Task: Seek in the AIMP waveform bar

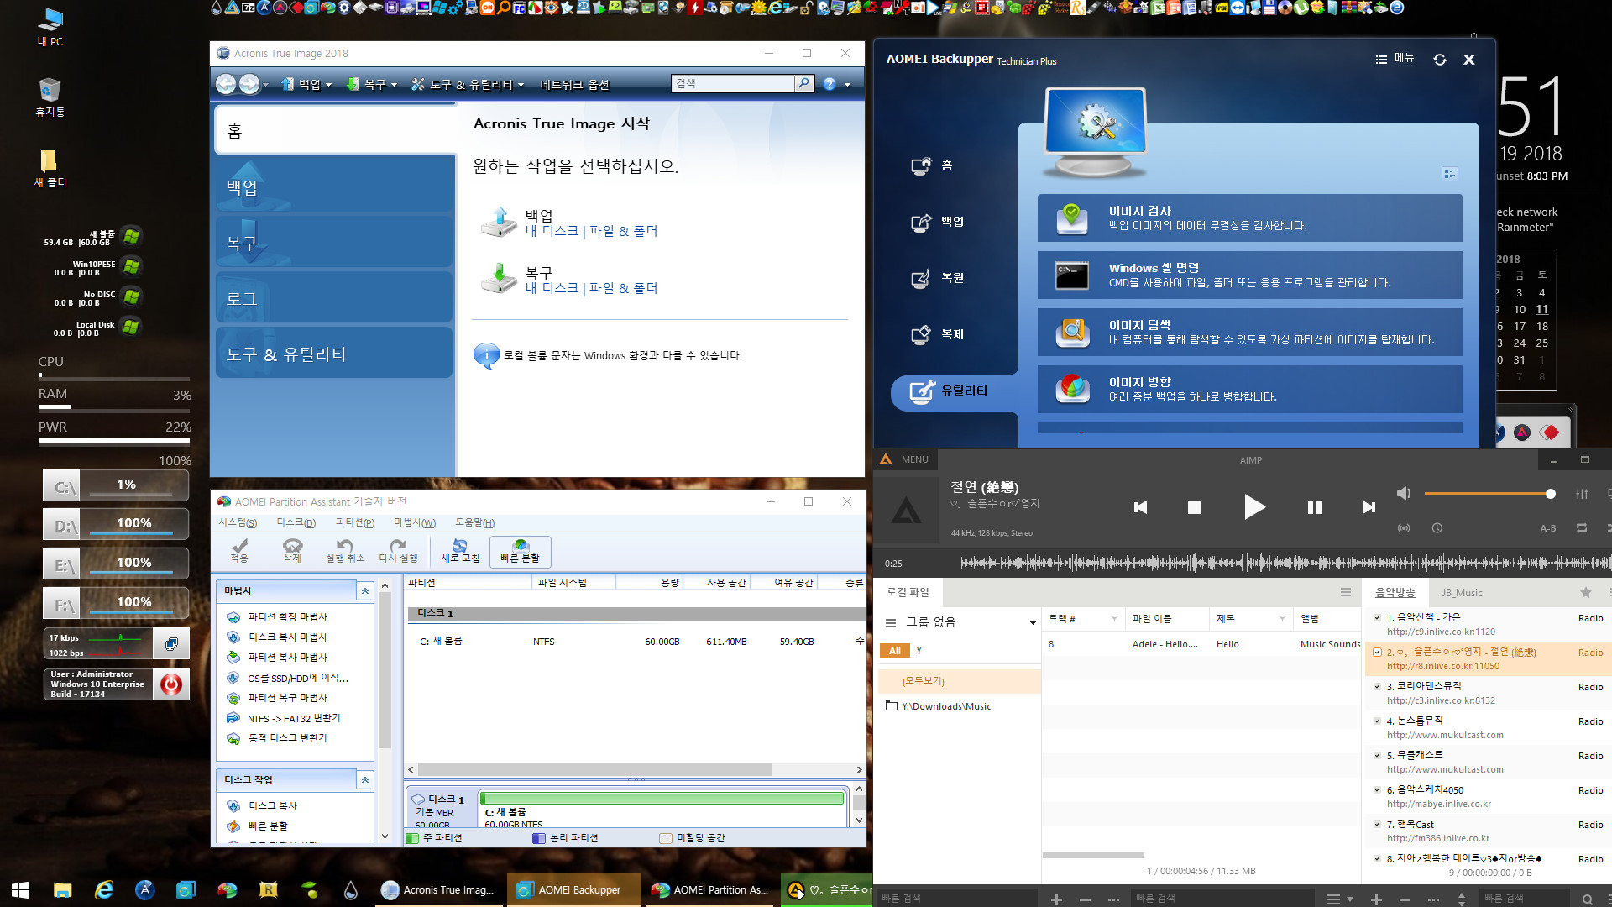Action: [1285, 563]
